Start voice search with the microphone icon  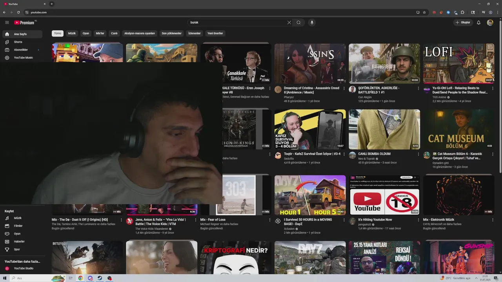coord(312,22)
